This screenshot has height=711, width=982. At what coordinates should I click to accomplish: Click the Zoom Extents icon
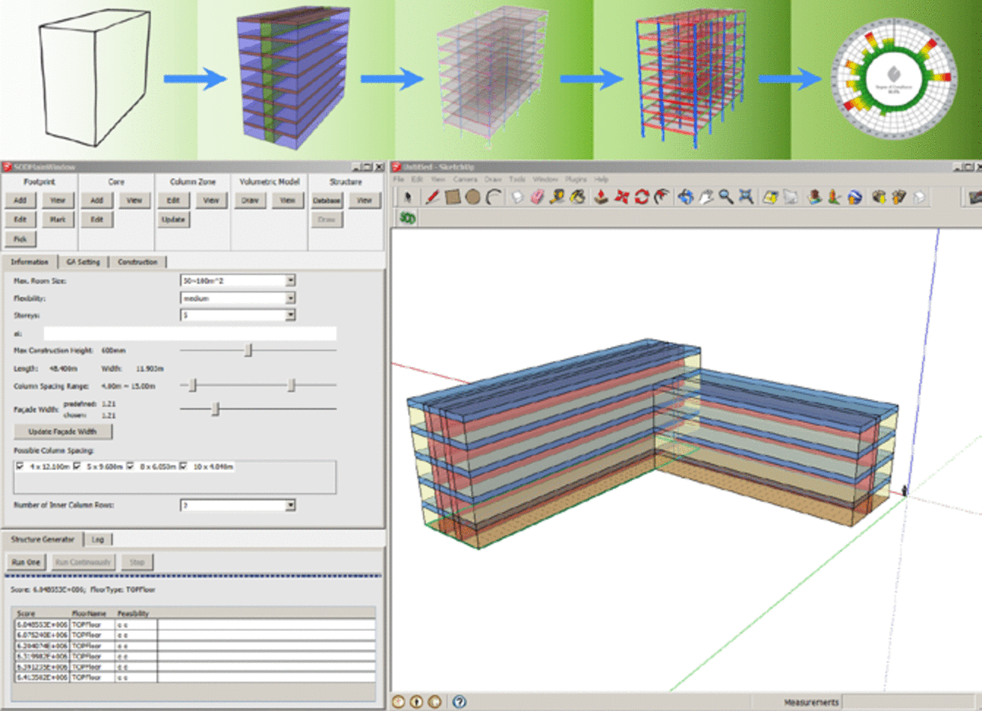(746, 197)
